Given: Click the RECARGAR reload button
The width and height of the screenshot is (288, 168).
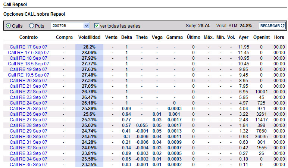Looking at the screenshot, I should (x=272, y=26).
